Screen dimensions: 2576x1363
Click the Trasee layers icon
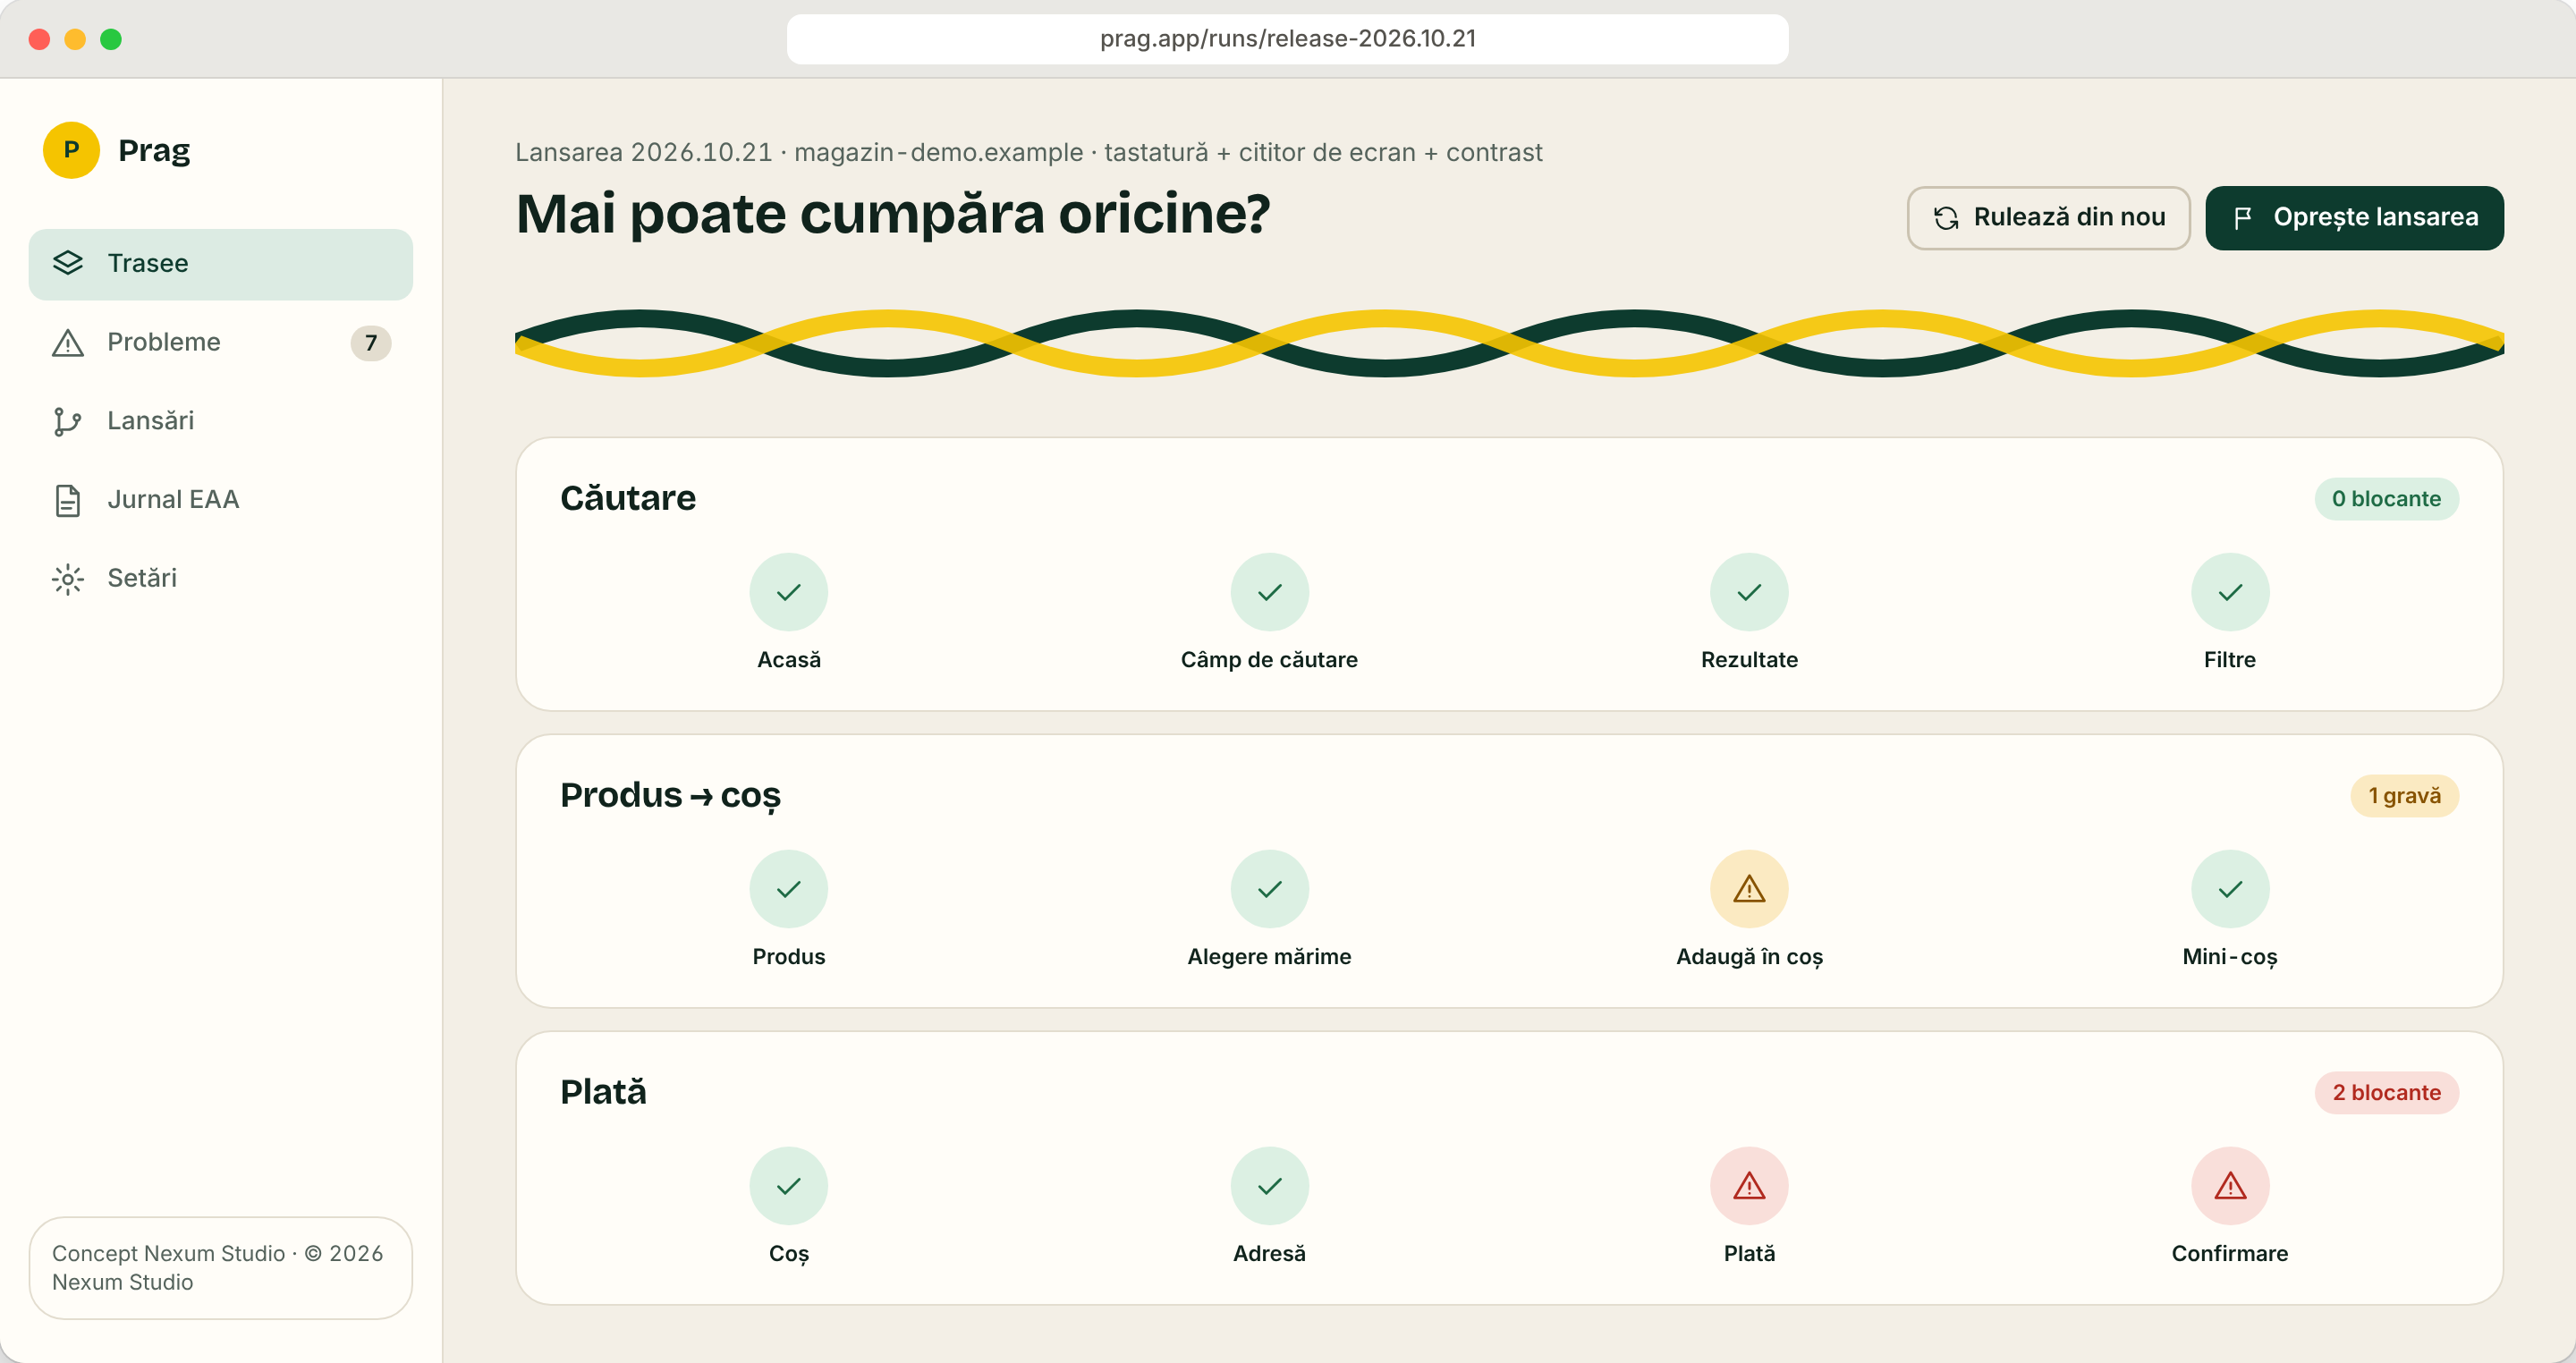click(x=67, y=264)
